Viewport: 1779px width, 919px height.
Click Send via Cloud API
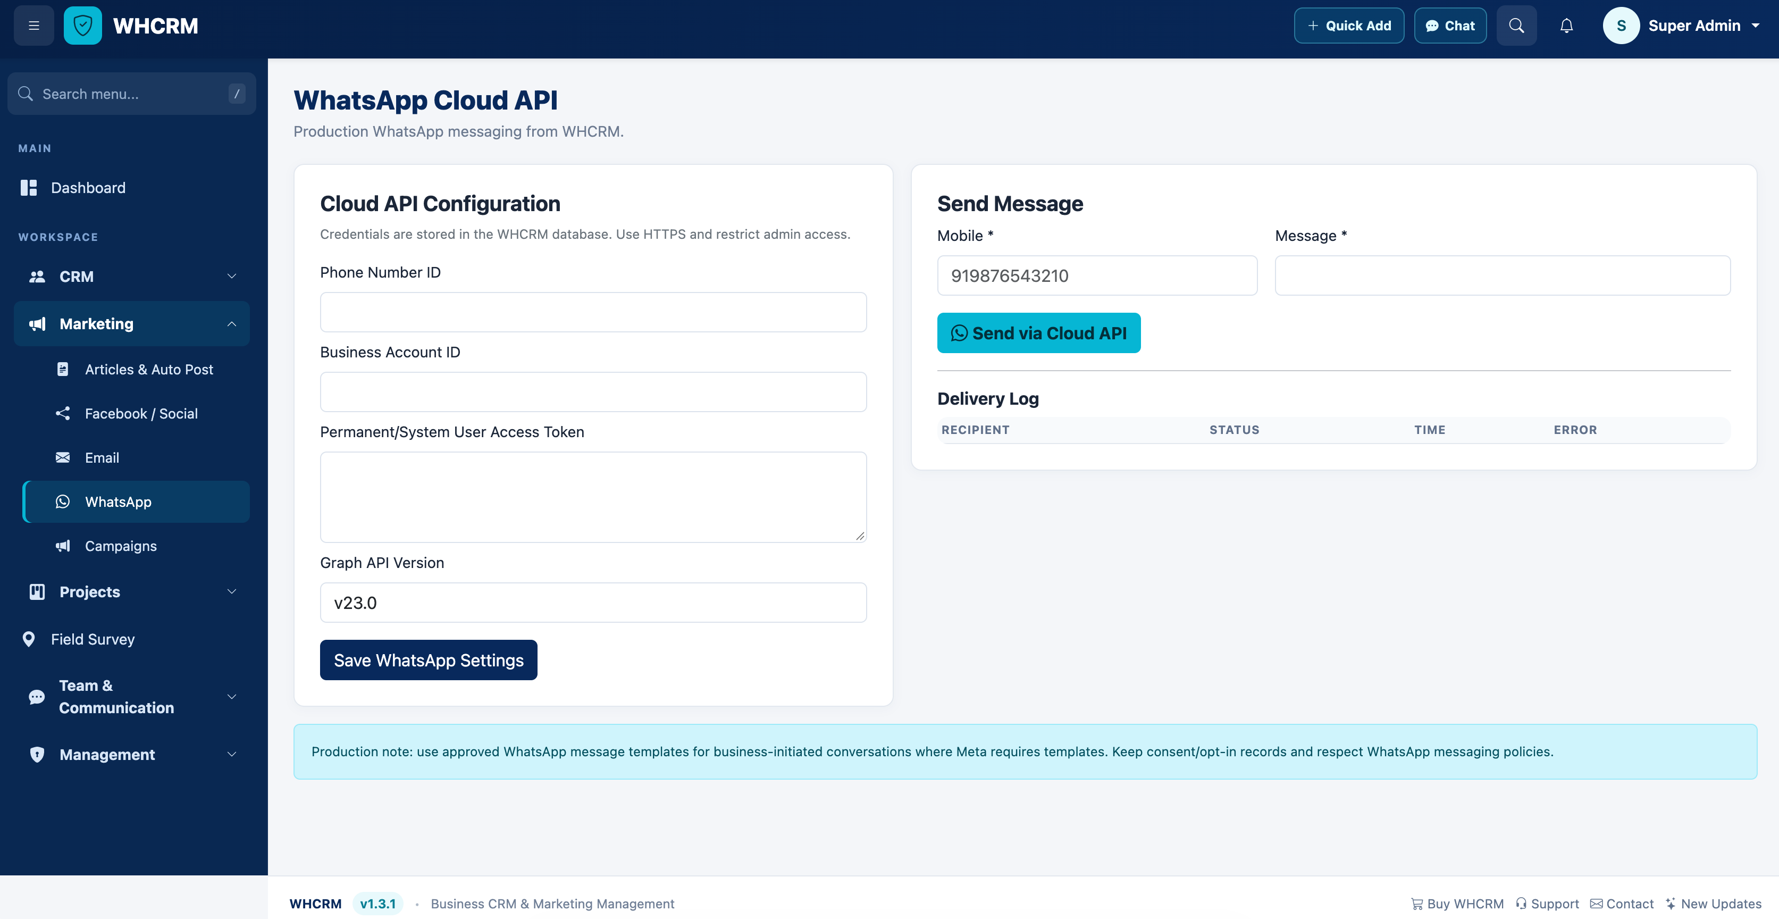(x=1039, y=333)
